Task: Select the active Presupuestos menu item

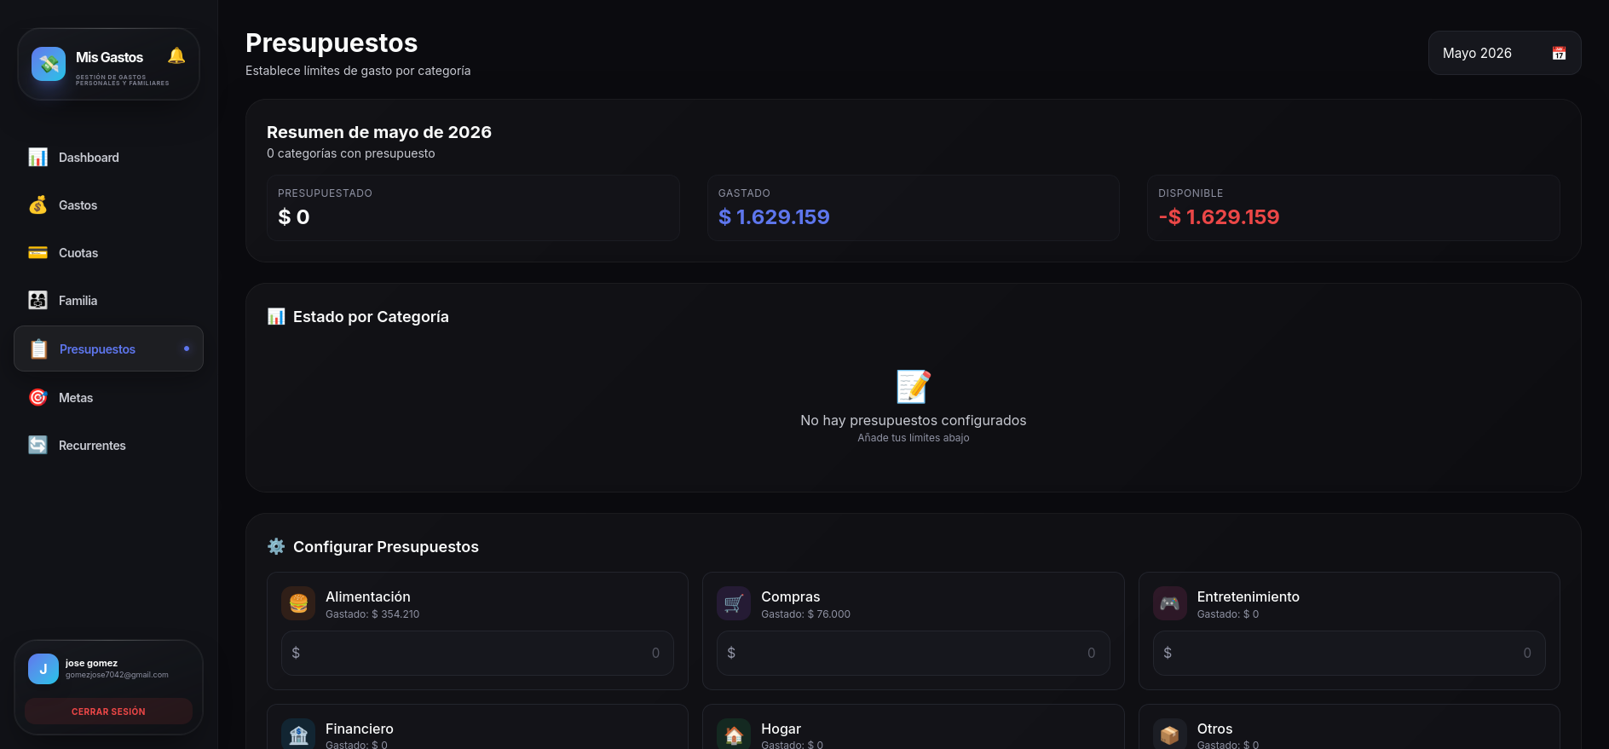Action: [108, 349]
